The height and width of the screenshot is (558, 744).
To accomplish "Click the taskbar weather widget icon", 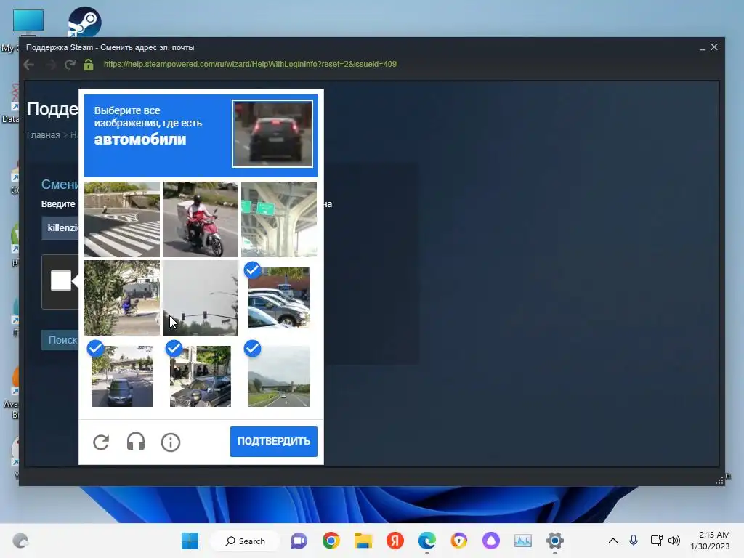I will [20, 541].
